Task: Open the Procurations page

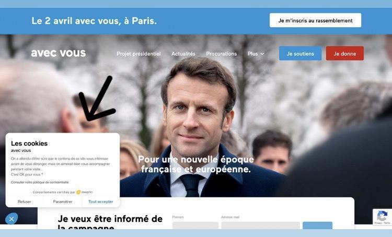Action: (x=221, y=54)
